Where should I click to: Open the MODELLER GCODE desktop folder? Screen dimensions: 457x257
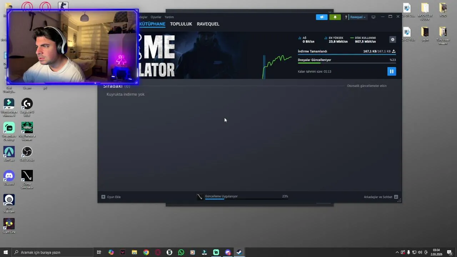(425, 12)
